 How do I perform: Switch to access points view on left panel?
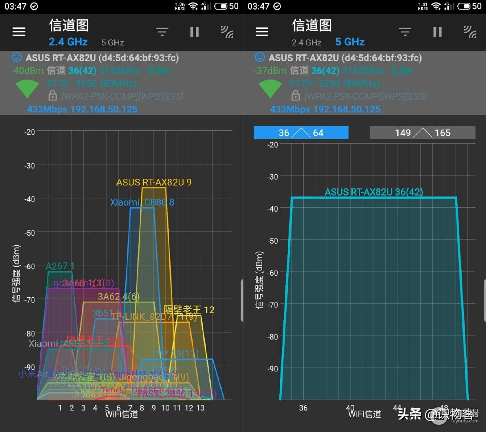pos(227,32)
